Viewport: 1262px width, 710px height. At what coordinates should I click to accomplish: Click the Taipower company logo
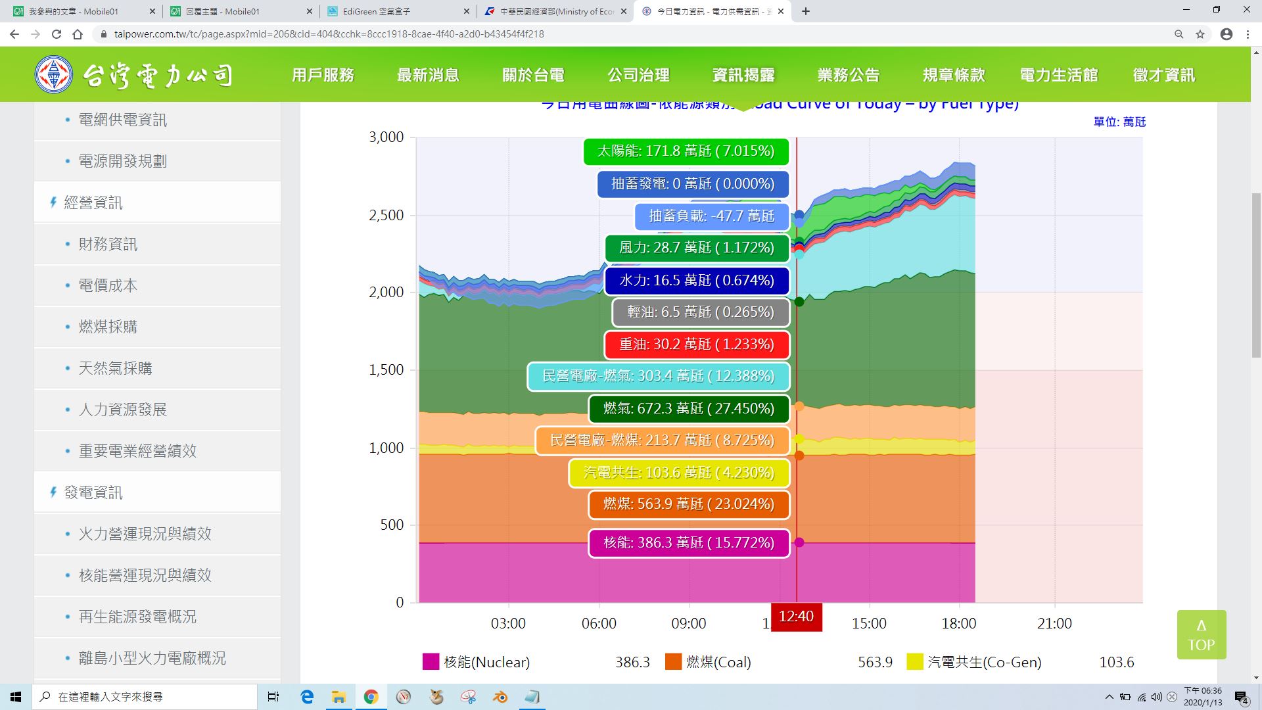pyautogui.click(x=134, y=75)
